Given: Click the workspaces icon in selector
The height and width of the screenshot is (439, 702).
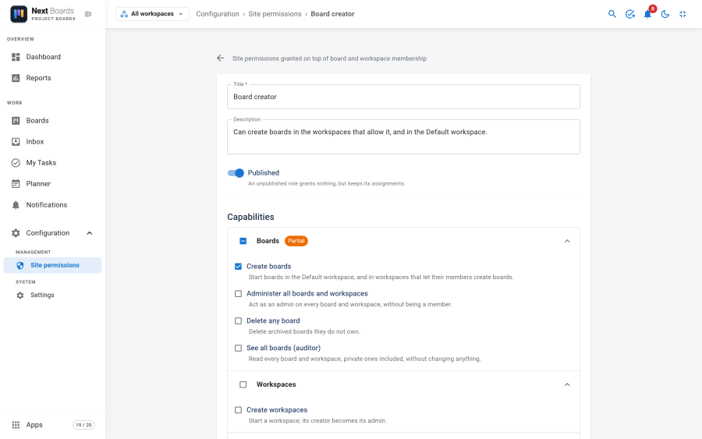Looking at the screenshot, I should click(124, 14).
